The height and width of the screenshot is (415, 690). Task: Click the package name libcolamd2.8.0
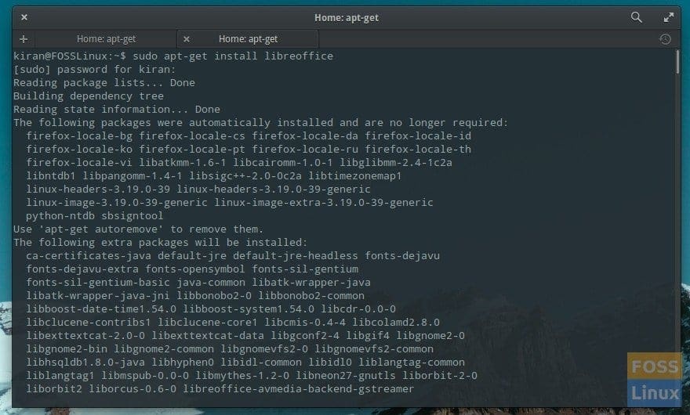tap(396, 323)
